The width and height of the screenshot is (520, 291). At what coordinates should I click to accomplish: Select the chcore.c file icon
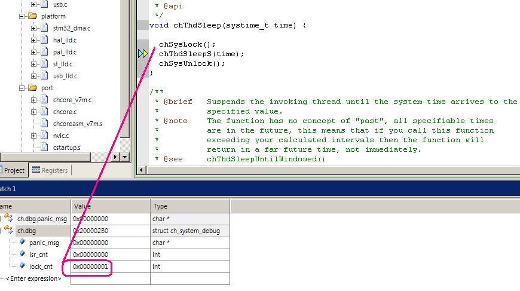pyautogui.click(x=44, y=111)
